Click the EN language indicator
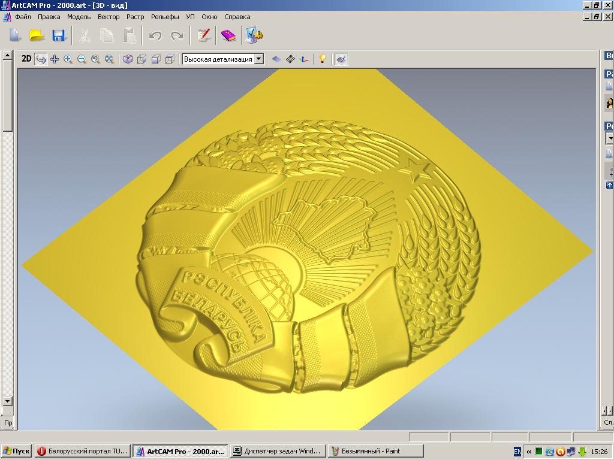Screen dimensions: 614x460 click(x=517, y=452)
